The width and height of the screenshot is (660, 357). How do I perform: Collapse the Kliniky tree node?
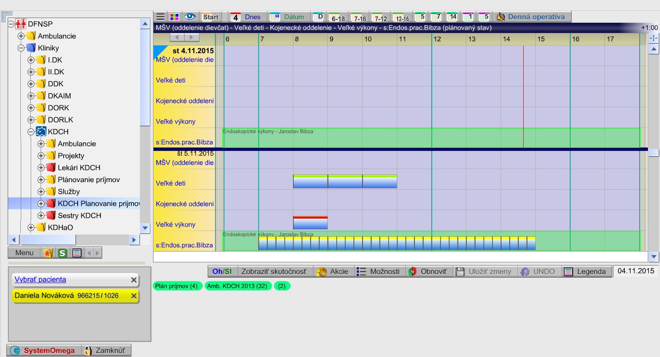tap(20, 48)
